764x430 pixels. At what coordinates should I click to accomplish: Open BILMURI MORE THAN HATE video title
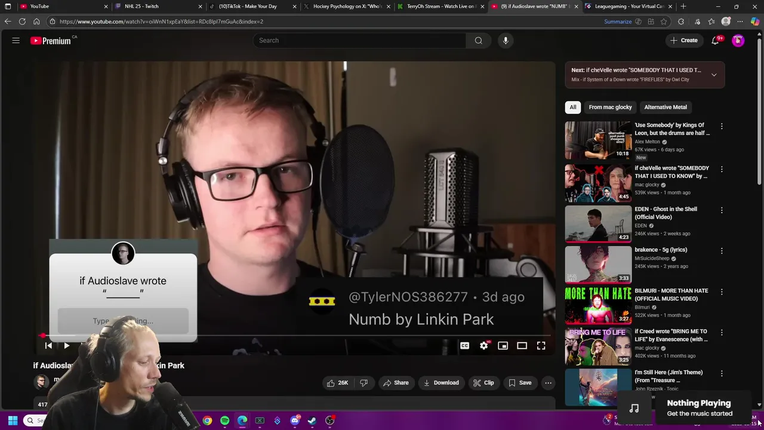671,294
